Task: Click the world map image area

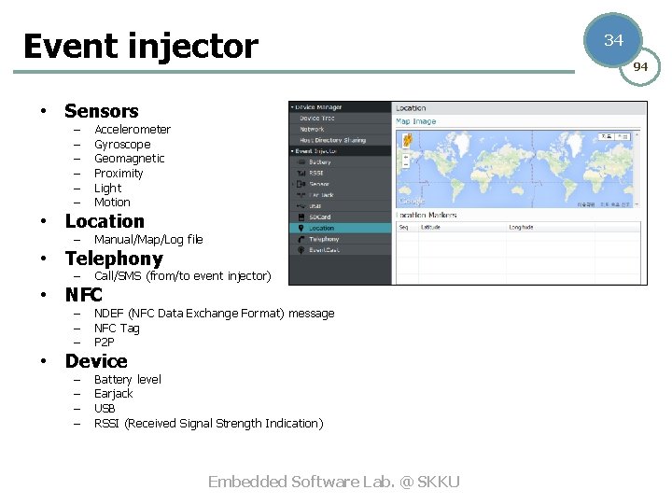Action: (x=514, y=170)
